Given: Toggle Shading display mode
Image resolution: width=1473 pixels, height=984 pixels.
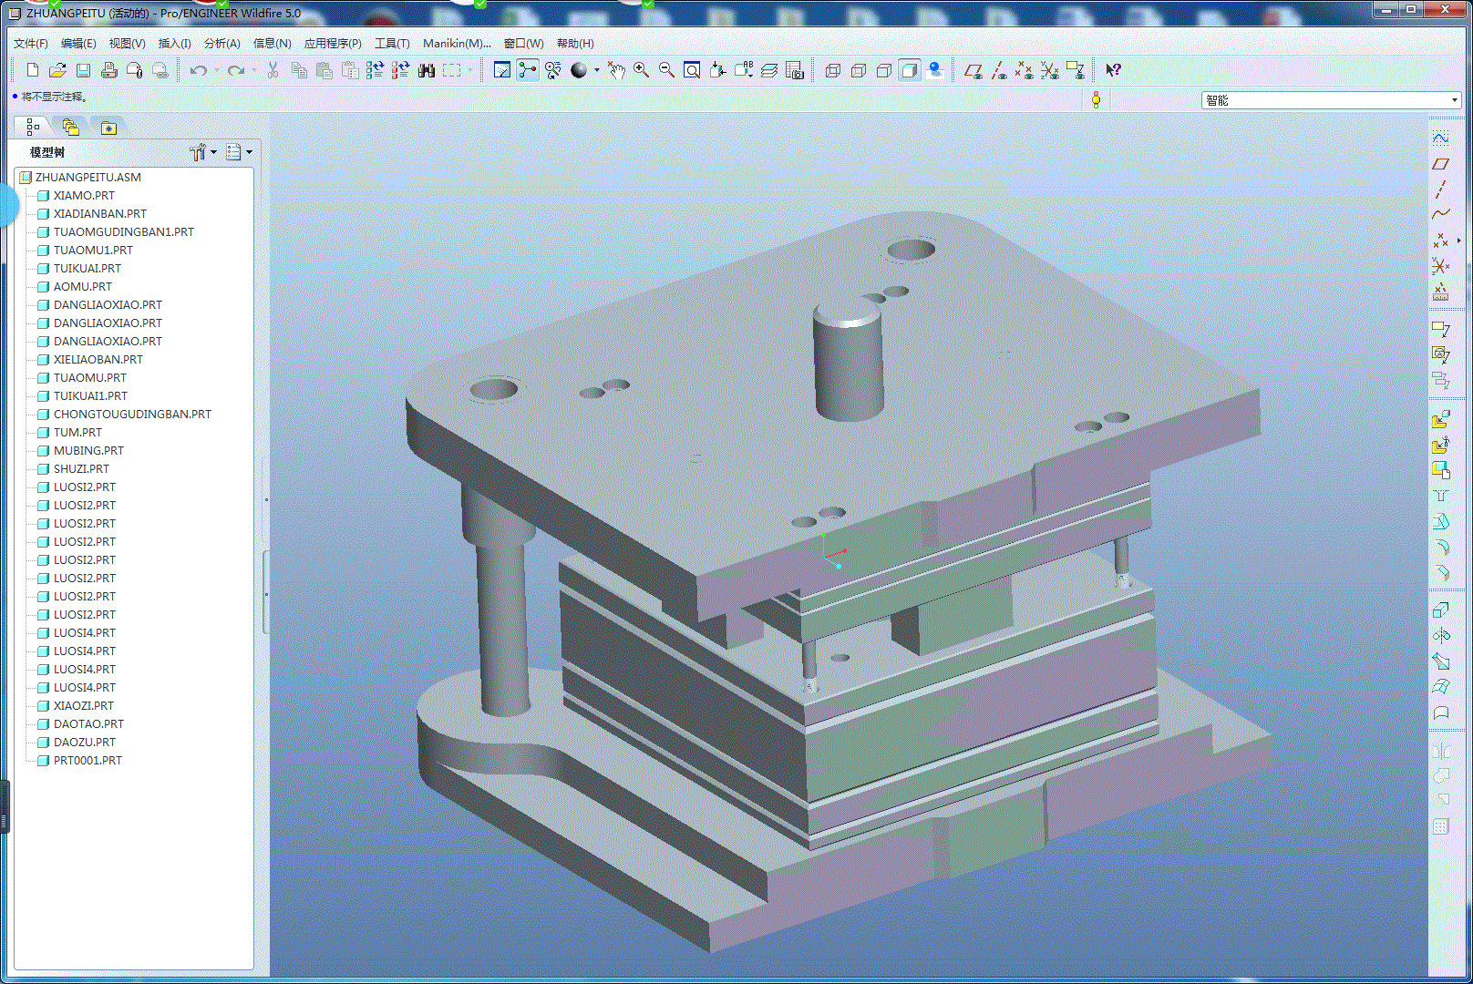Looking at the screenshot, I should (x=909, y=70).
